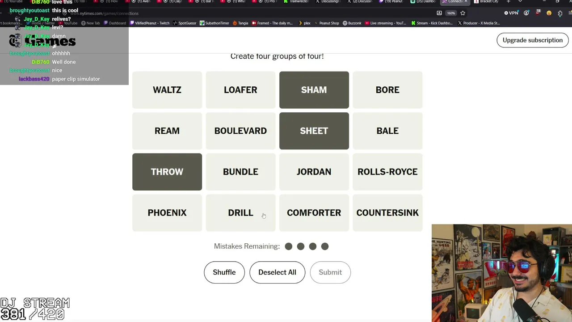Viewport: 572px width, 322px height.
Task: Select the COMFORTER tile
Action: coord(314,213)
